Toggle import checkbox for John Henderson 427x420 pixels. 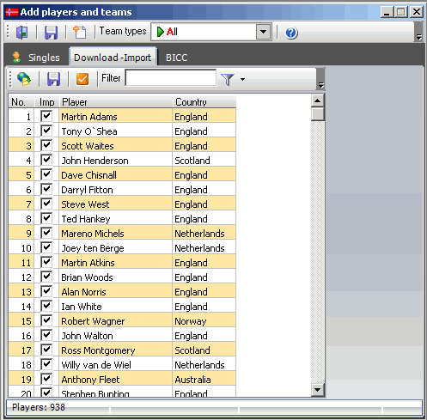46,160
